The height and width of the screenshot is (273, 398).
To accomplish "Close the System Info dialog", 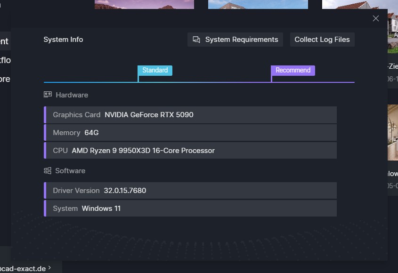I will tap(376, 18).
